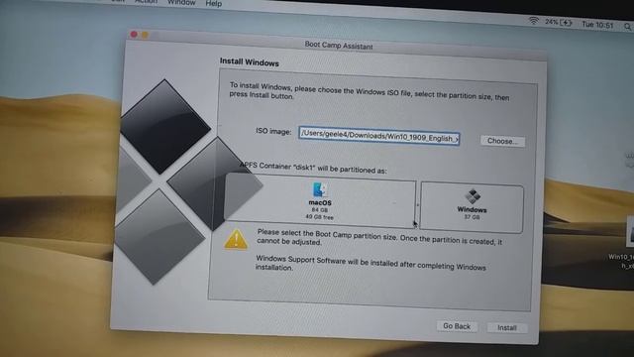Click the Install button
Viewport: 634px width, 357px height.
point(507,328)
